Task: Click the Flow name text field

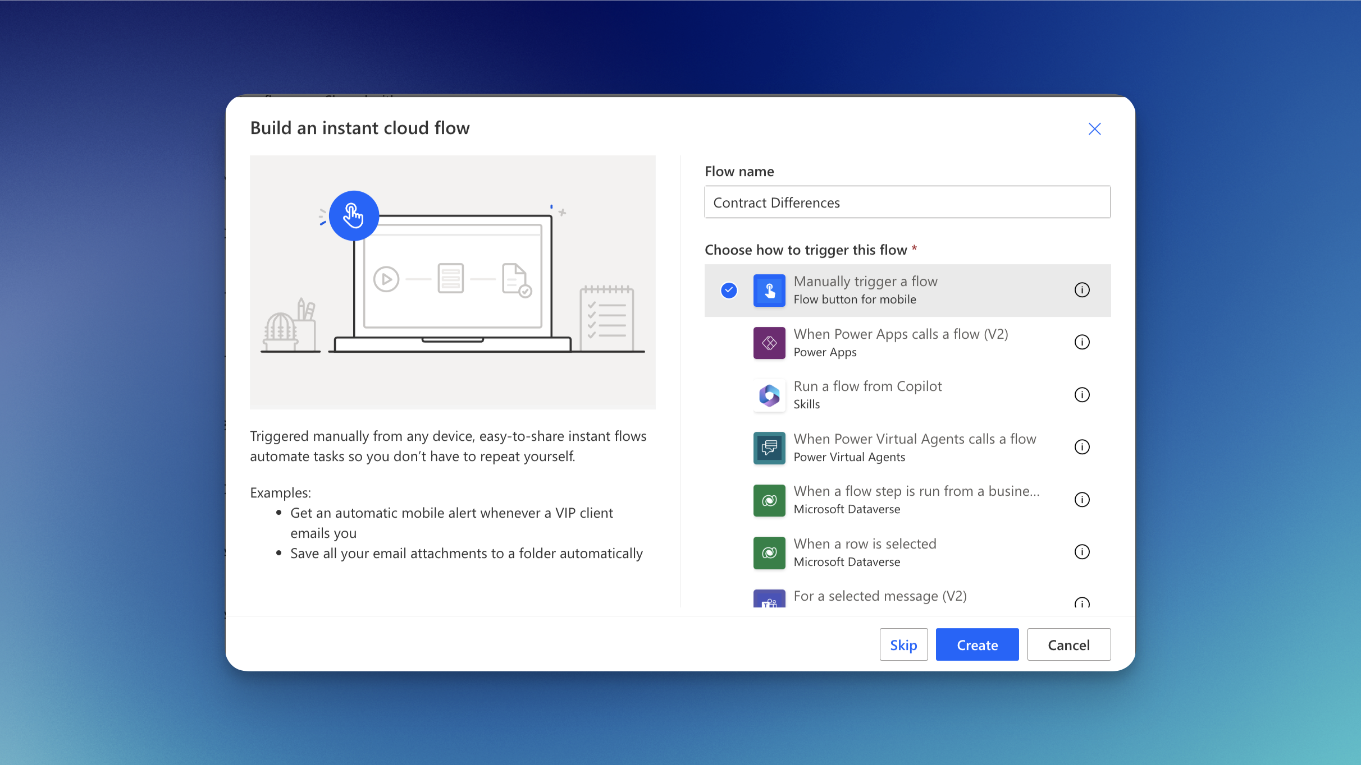Action: 907,202
